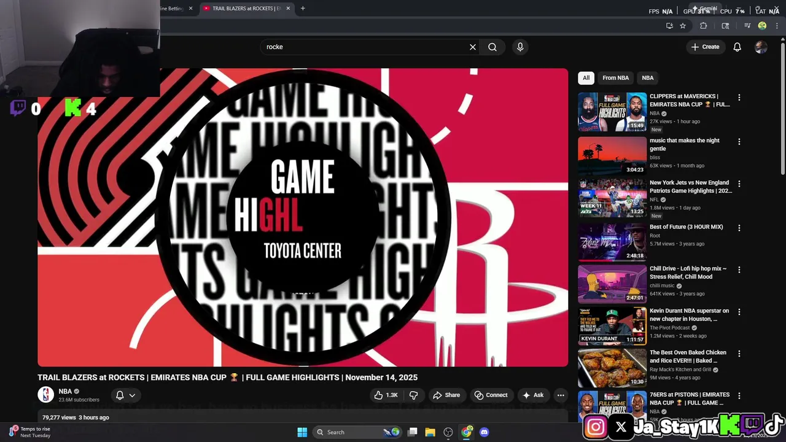The image size is (786, 442).
Task: Close the TRAIL BLAZERS at ROCKETS tab
Action: point(288,9)
